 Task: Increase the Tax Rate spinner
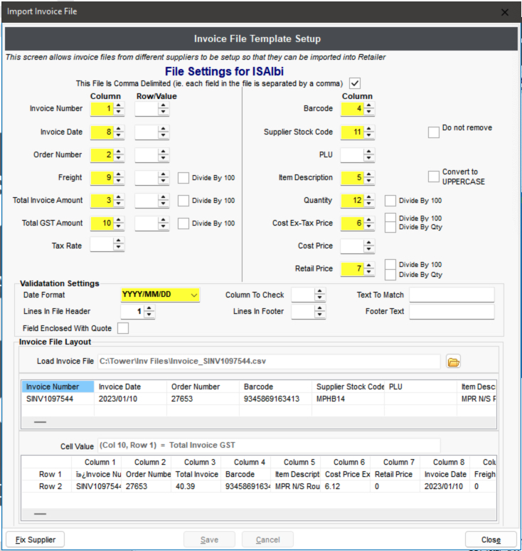tap(119, 241)
